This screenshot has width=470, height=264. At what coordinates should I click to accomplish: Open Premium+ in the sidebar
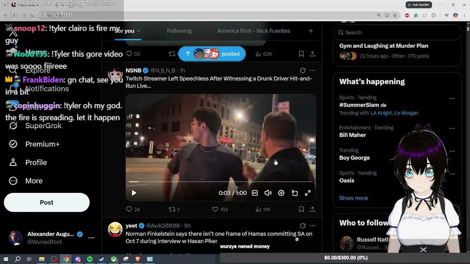(34, 144)
